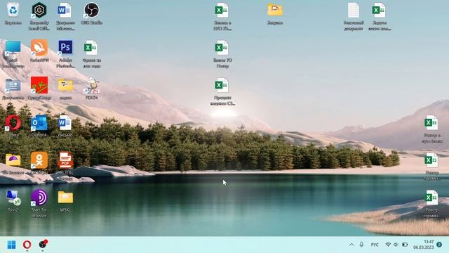The width and height of the screenshot is (449, 253).
Task: Expand hidden system tray icons chevron
Action: tap(351, 245)
